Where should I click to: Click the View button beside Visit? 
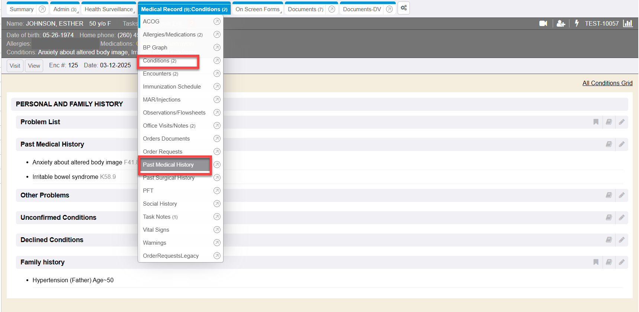(x=34, y=66)
